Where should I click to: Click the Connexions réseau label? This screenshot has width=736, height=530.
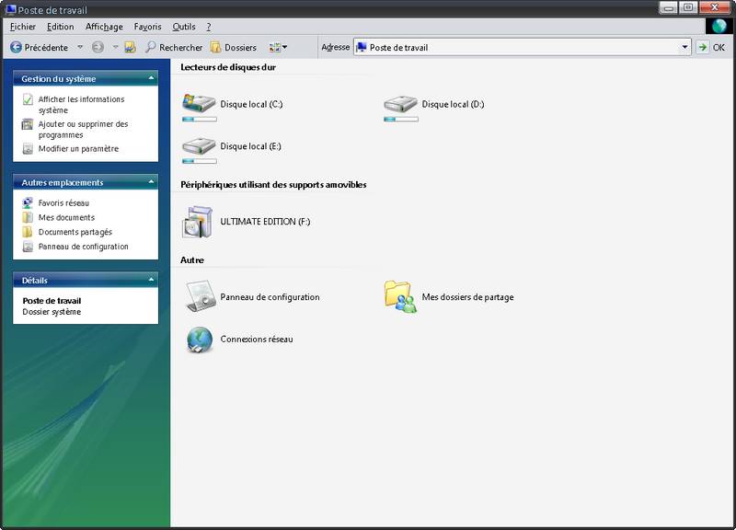coord(257,339)
